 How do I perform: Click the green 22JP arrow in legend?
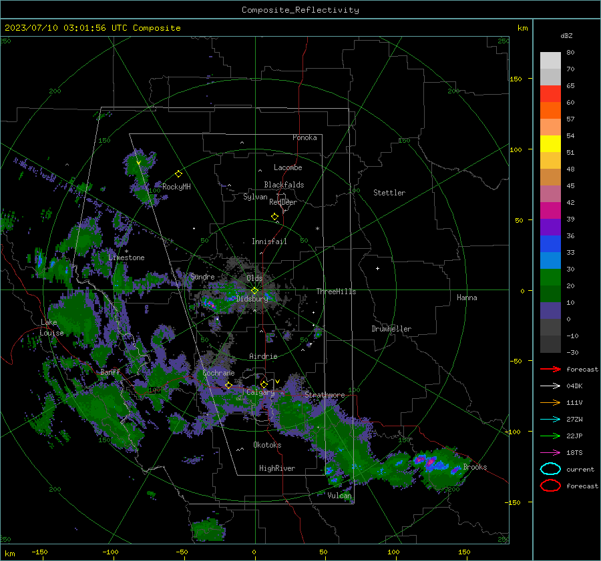[550, 436]
